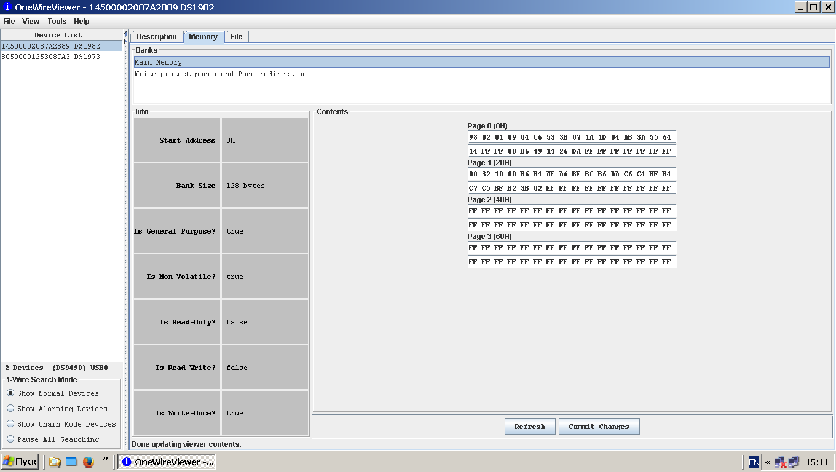
Task: Open the folder quick launch icon
Action: 55,462
